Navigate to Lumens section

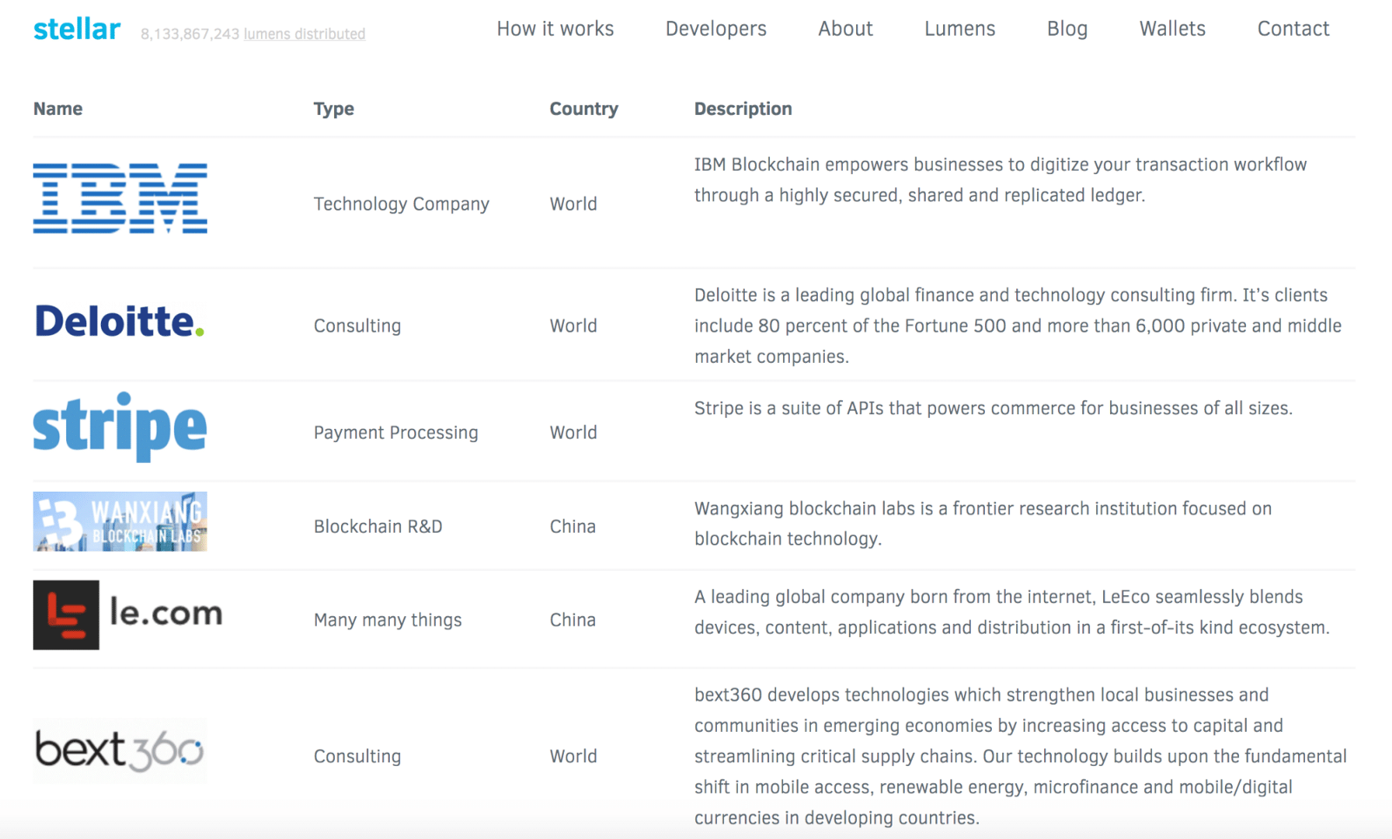click(960, 29)
